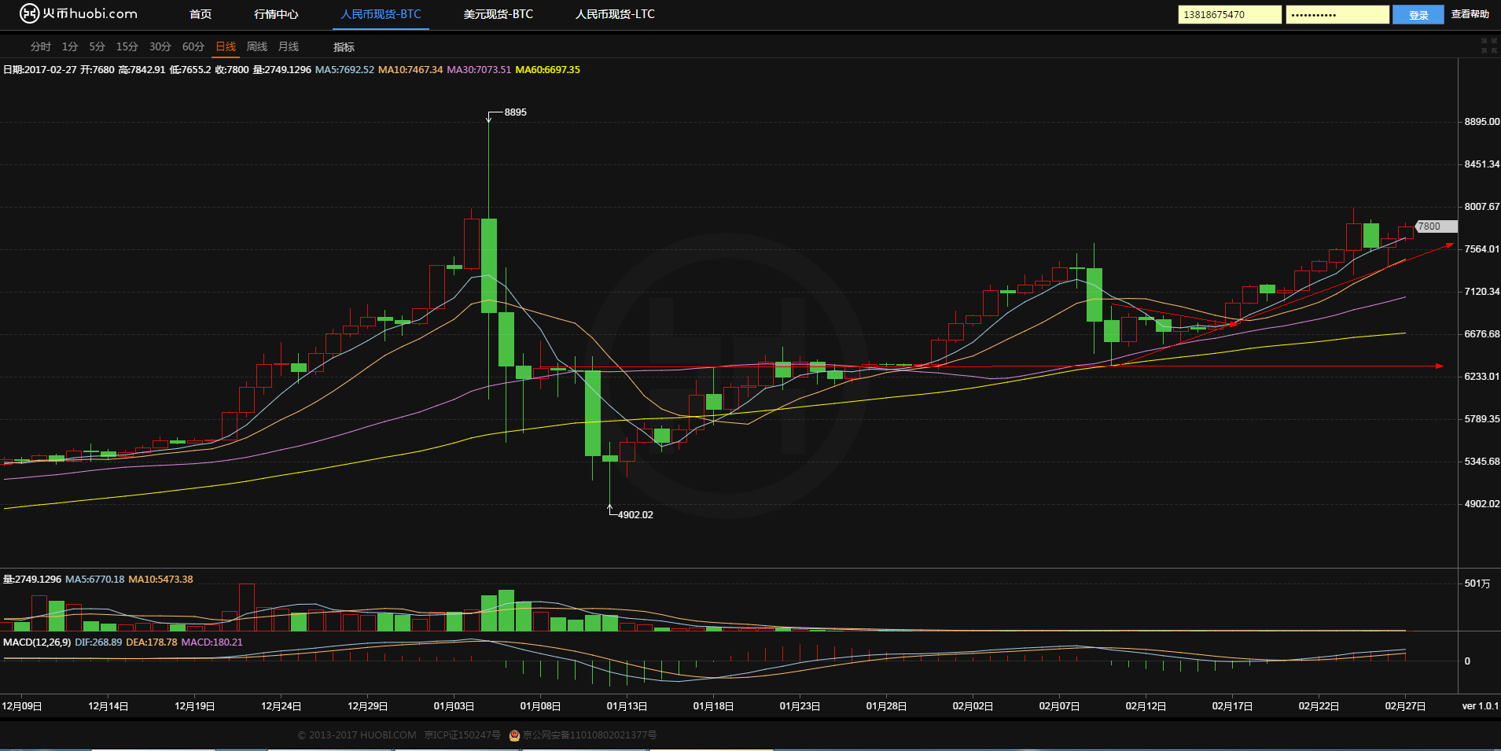
Task: Open the 查看帮助 help link
Action: coord(1470,14)
